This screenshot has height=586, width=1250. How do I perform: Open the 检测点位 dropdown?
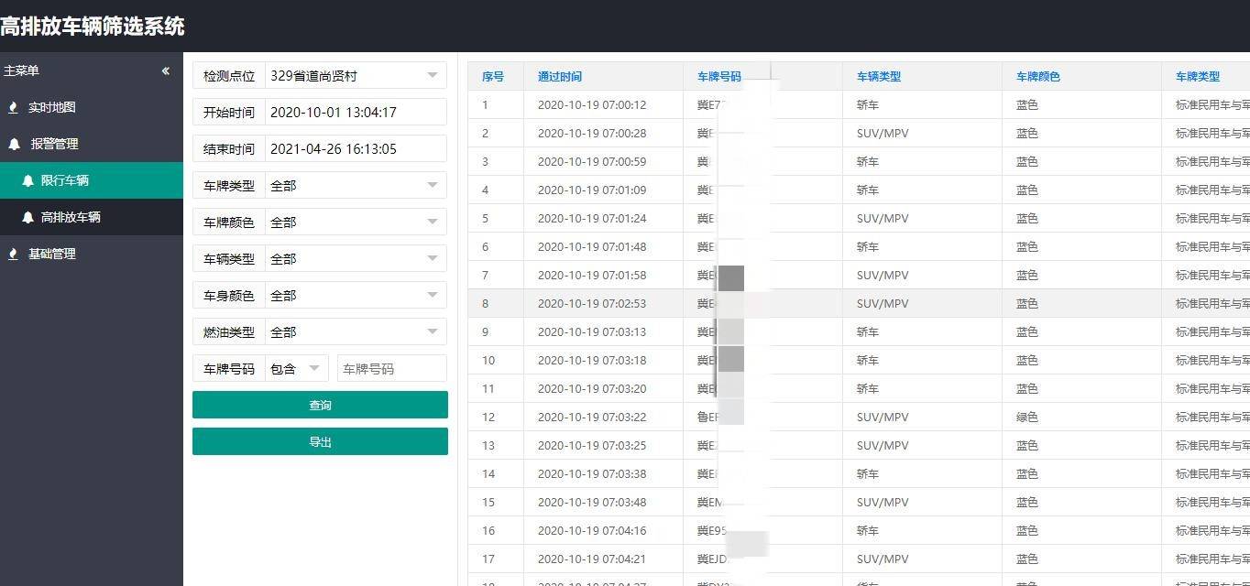pyautogui.click(x=433, y=76)
